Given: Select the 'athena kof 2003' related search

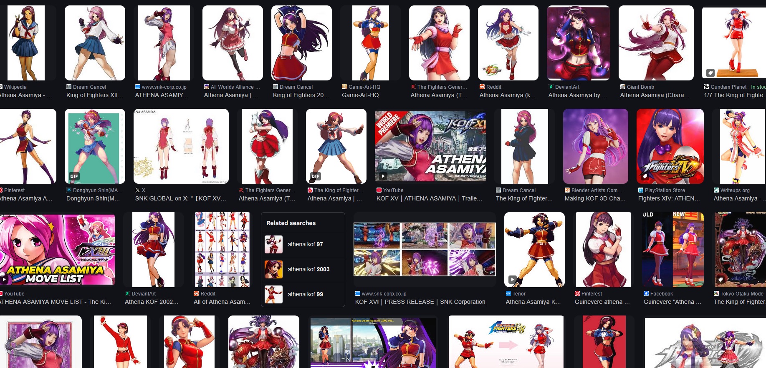Looking at the screenshot, I should [303, 269].
